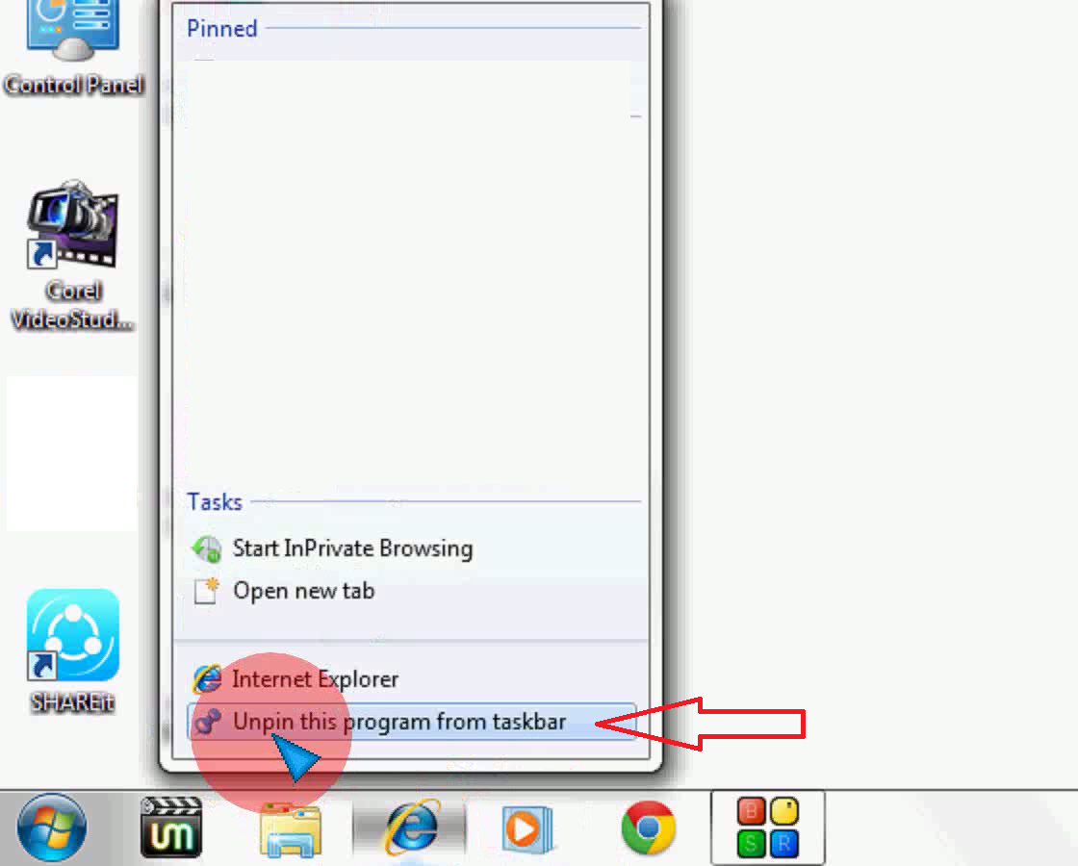The image size is (1078, 866).
Task: Click the InPrivate Browsing globe icon
Action: click(x=206, y=548)
